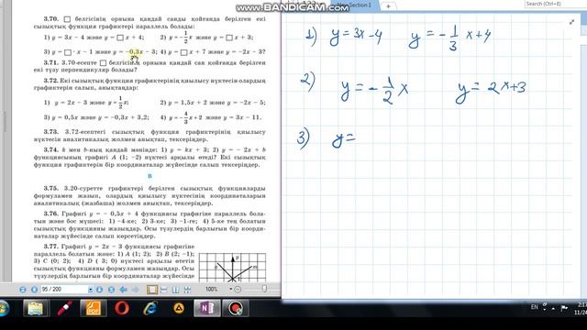Go to last page in PDF reader
The height and width of the screenshot is (330, 587).
[x=111, y=290]
